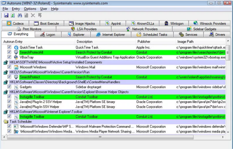Screen dimensions: 233x149
Task: Click the Autoruns title bar app icon
Action: (x=4, y=3)
